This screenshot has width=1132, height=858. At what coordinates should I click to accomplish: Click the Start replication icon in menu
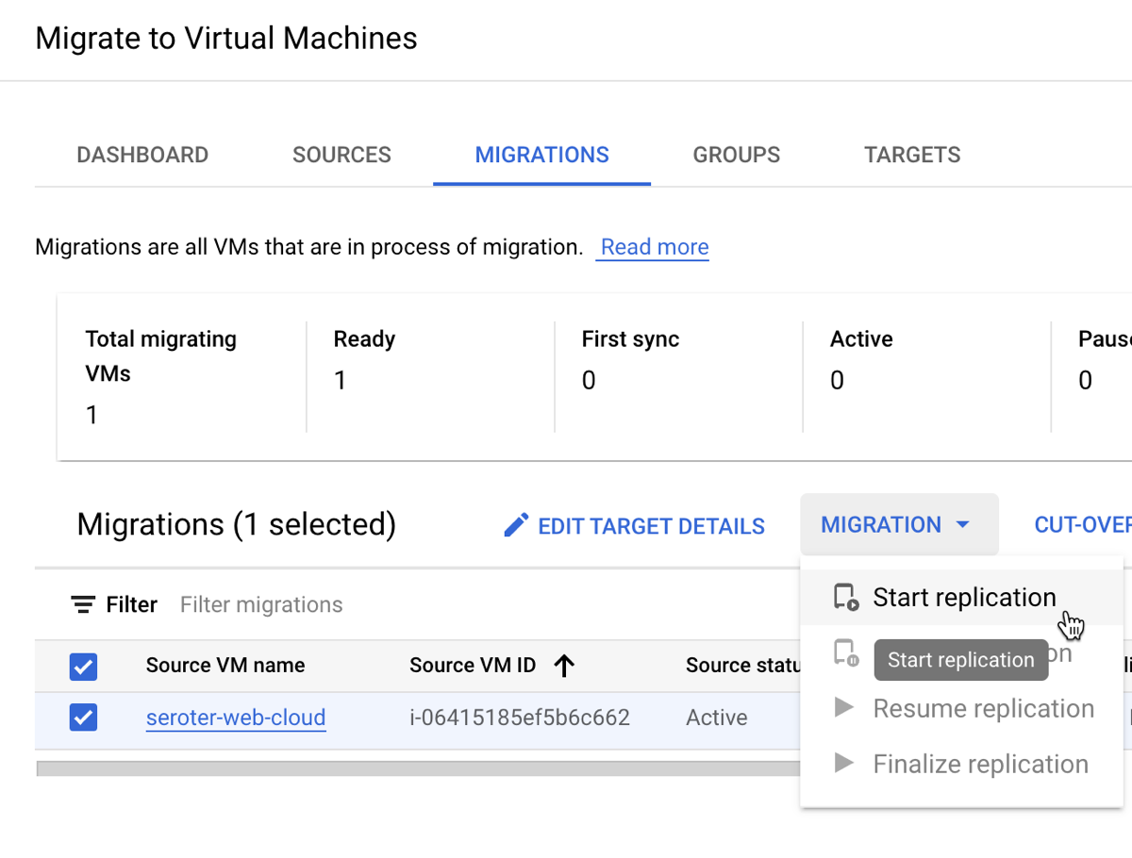[x=845, y=598]
